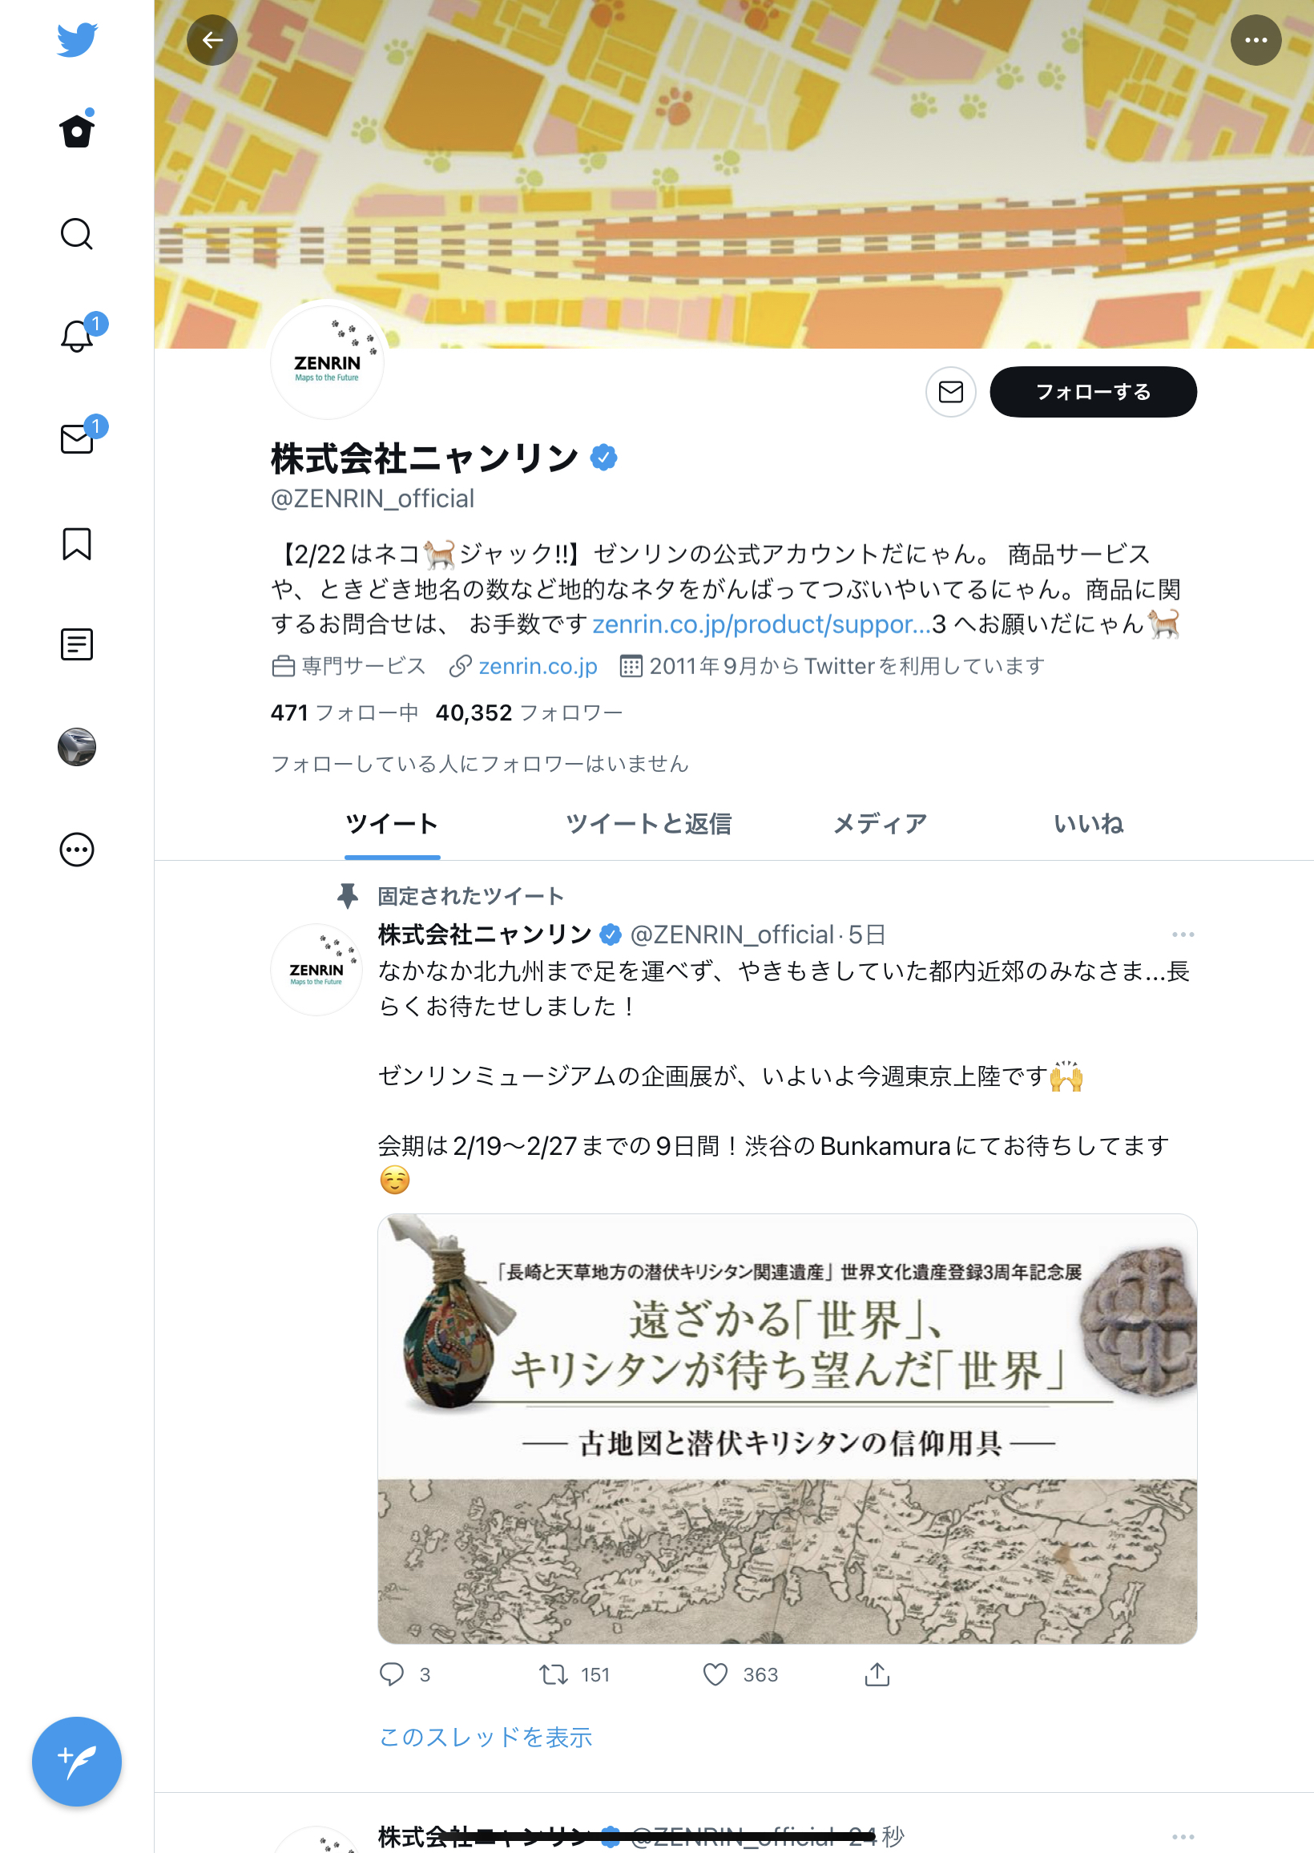Image resolution: width=1314 pixels, height=1853 pixels.
Task: Open the Home birdhouse icon
Action: pyautogui.click(x=77, y=130)
